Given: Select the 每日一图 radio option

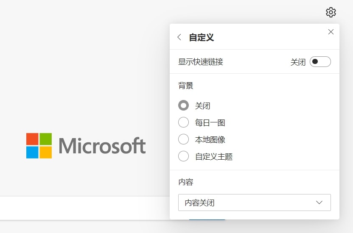Looking at the screenshot, I should (183, 122).
